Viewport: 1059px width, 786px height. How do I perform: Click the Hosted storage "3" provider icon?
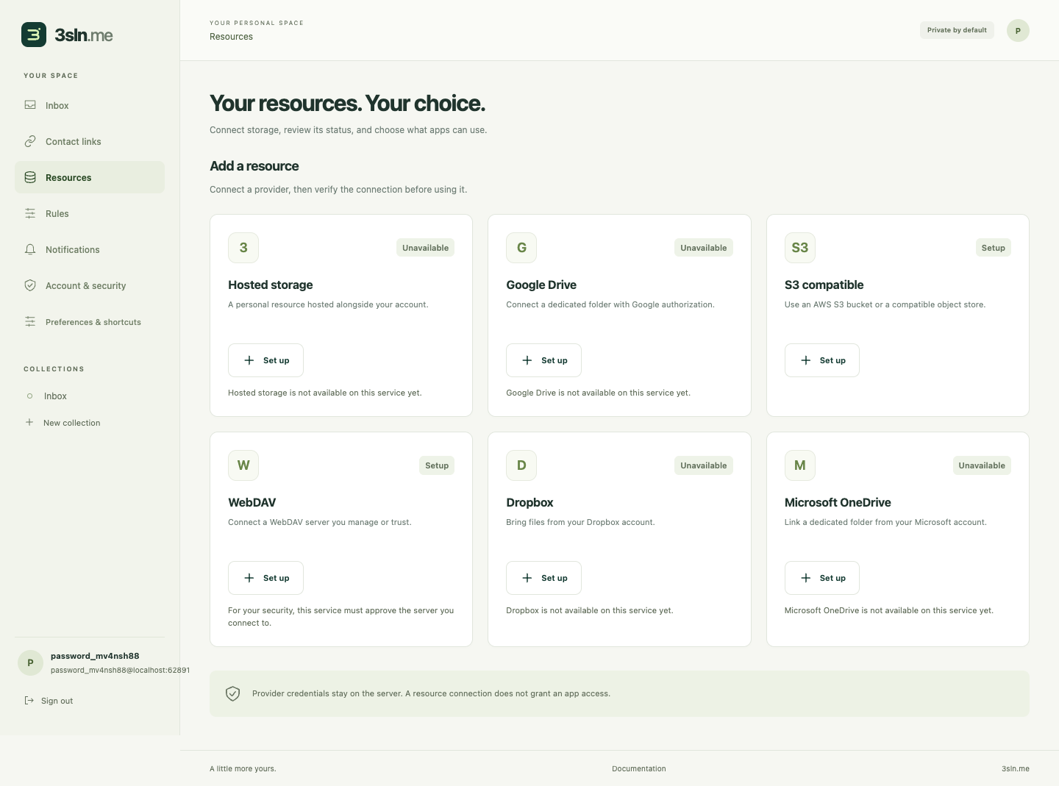tap(243, 248)
